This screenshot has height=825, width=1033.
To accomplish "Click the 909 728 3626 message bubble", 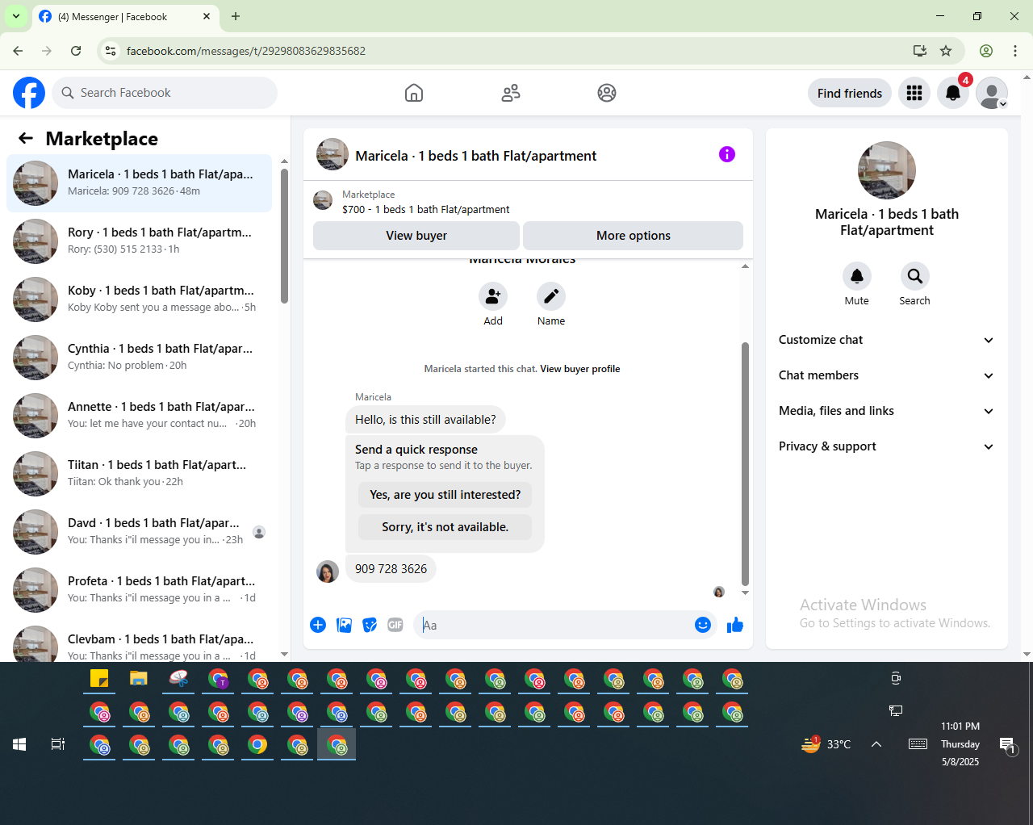I will pos(391,569).
